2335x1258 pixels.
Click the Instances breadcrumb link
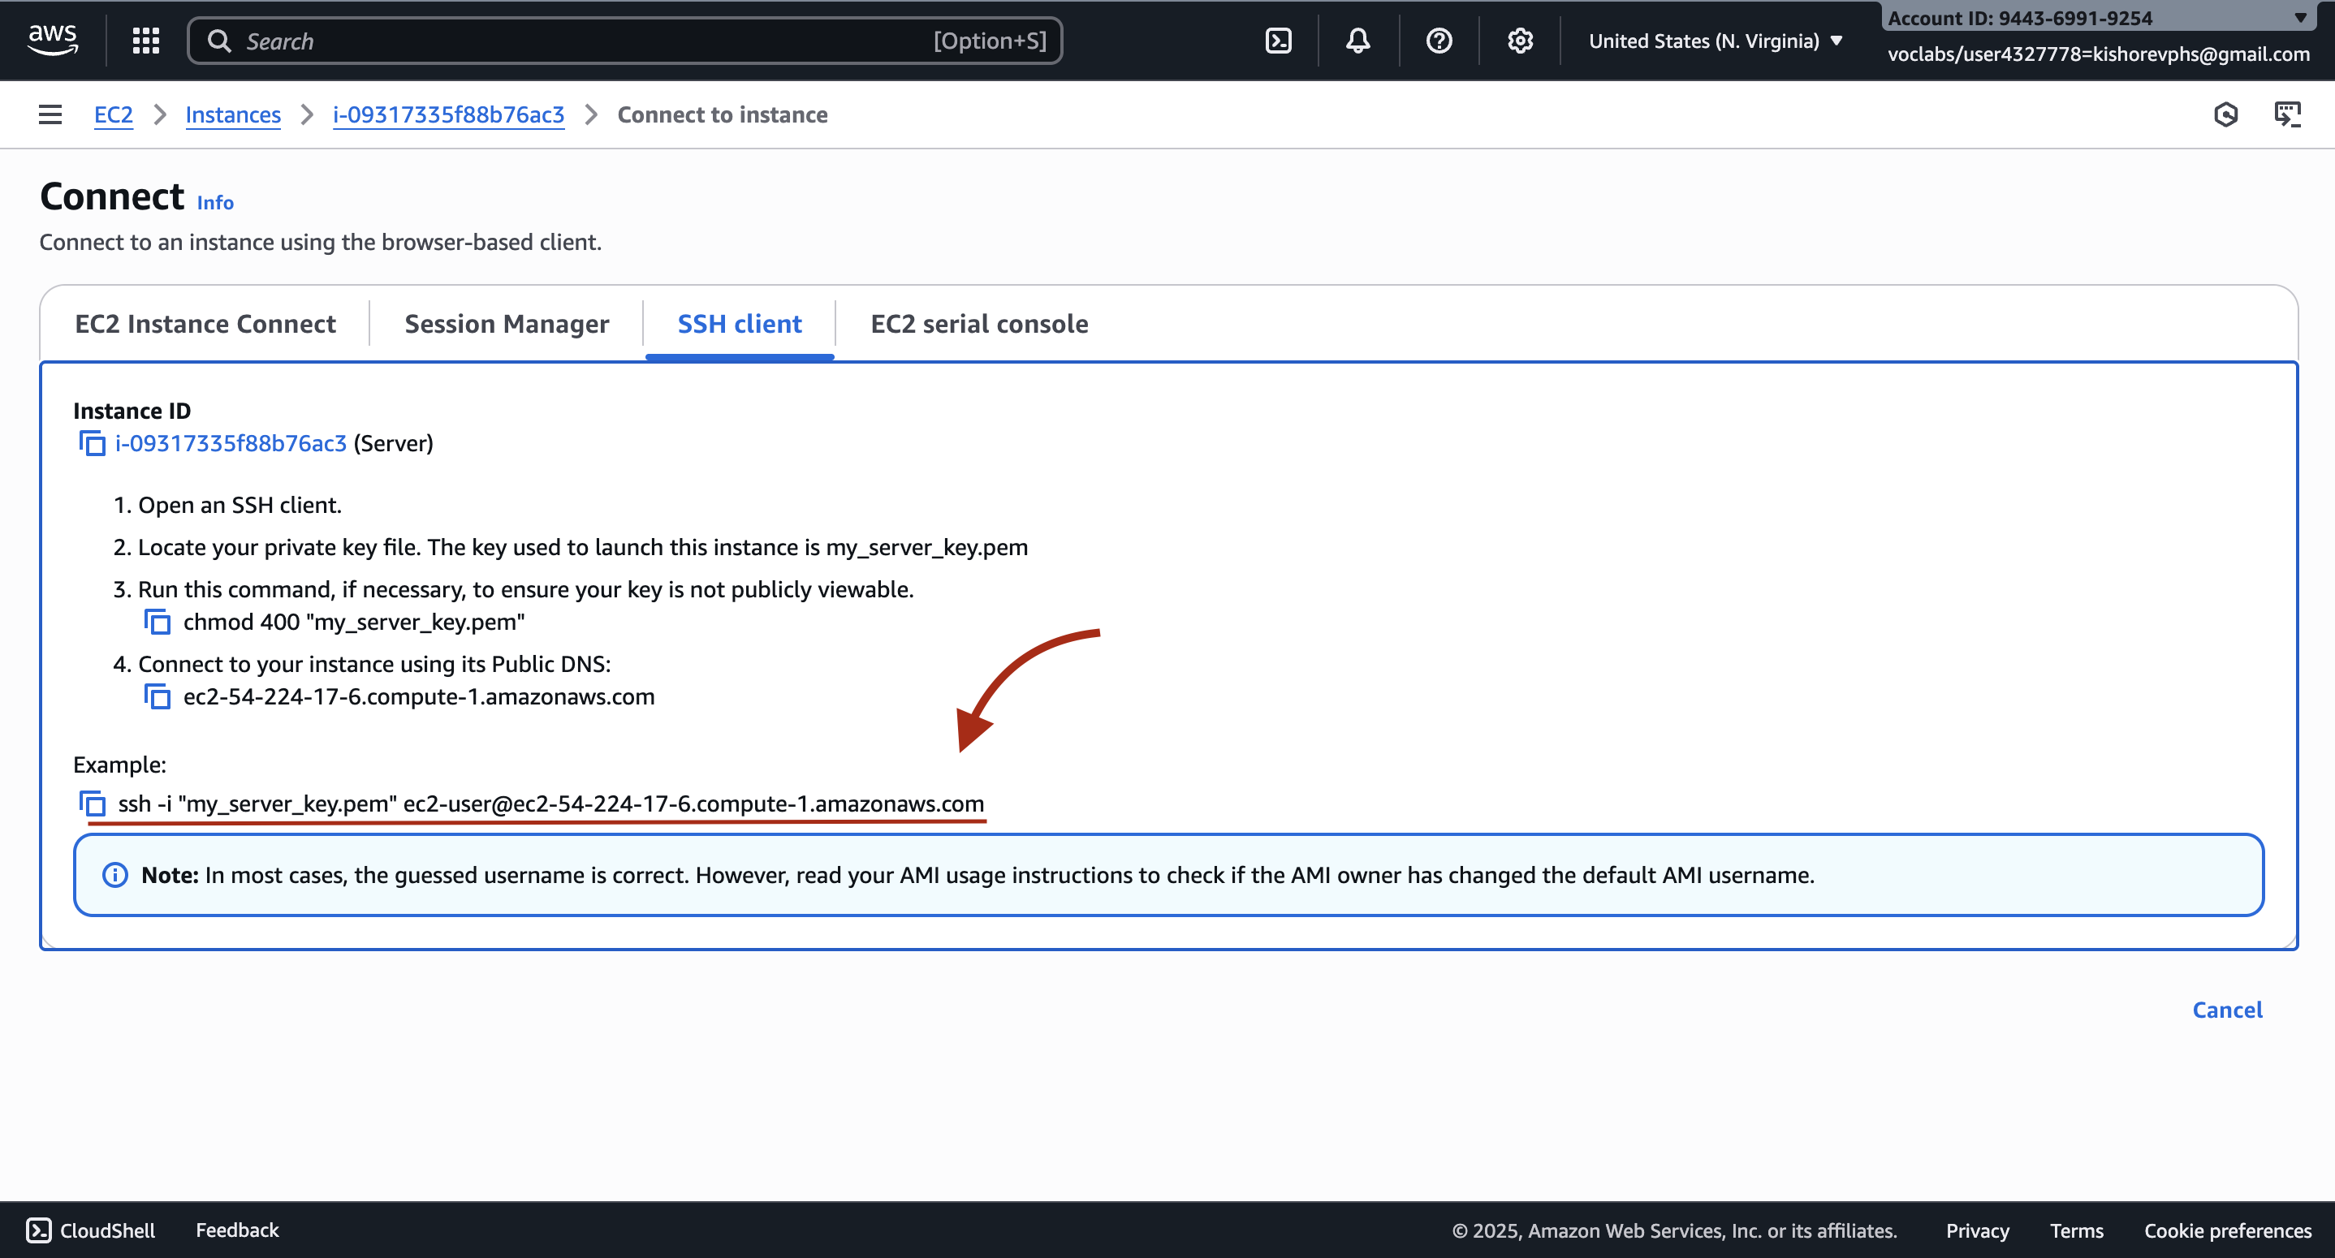tap(233, 114)
